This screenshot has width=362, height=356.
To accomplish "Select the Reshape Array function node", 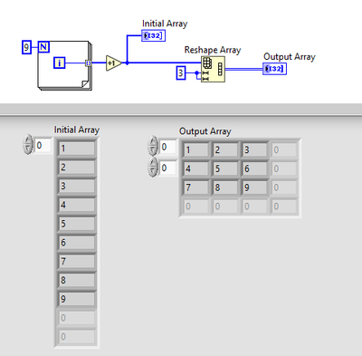I will point(213,69).
